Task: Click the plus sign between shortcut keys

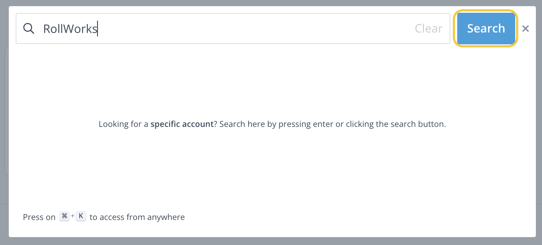Action: [73, 216]
